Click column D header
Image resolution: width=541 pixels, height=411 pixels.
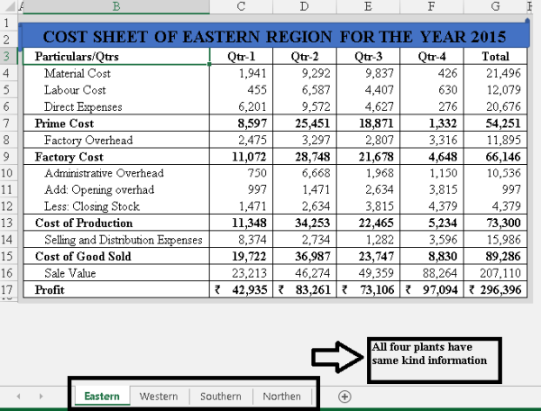(x=304, y=7)
